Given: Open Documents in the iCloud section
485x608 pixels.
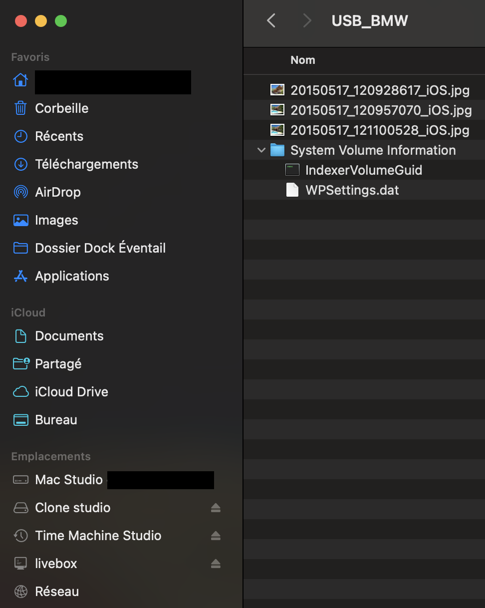Looking at the screenshot, I should (69, 336).
